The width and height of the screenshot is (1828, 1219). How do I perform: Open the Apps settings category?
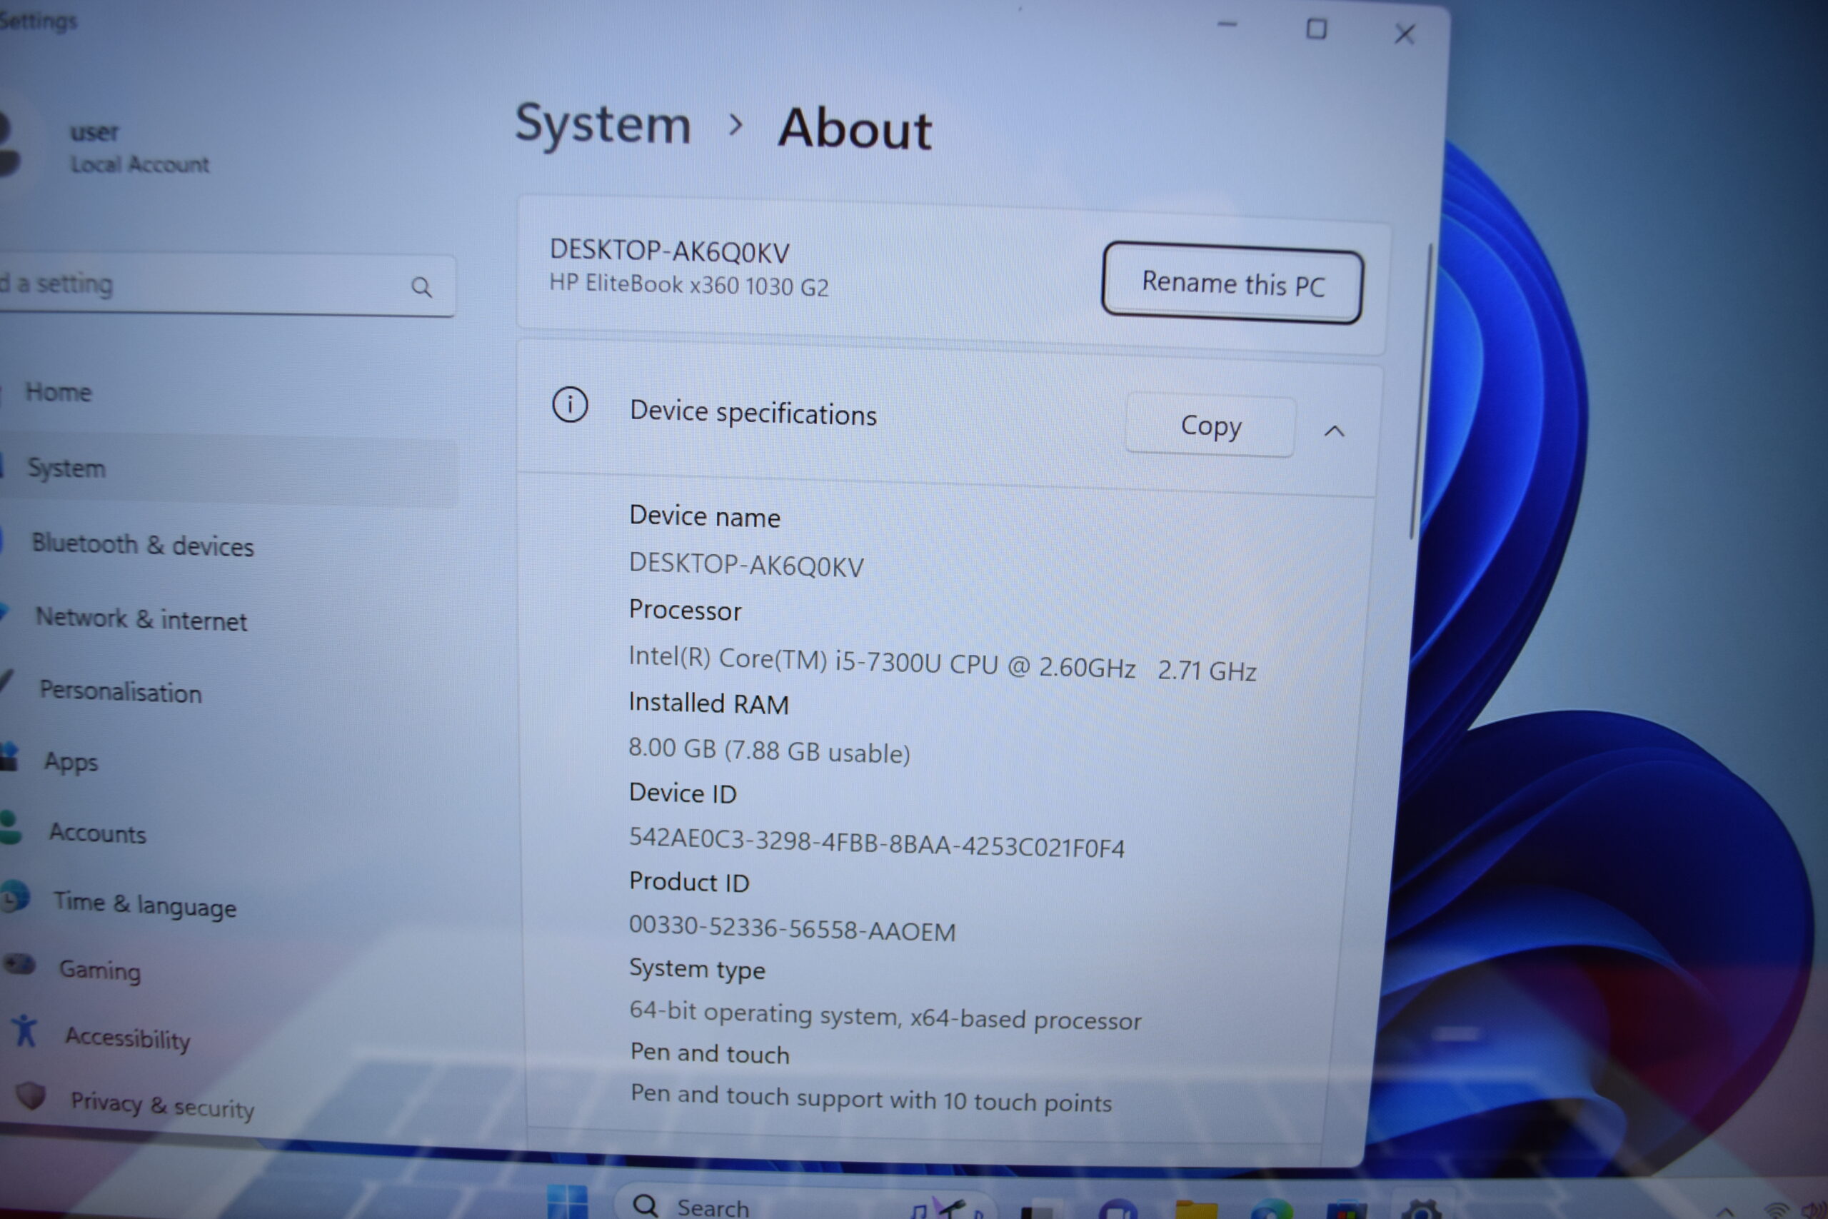pos(71,762)
